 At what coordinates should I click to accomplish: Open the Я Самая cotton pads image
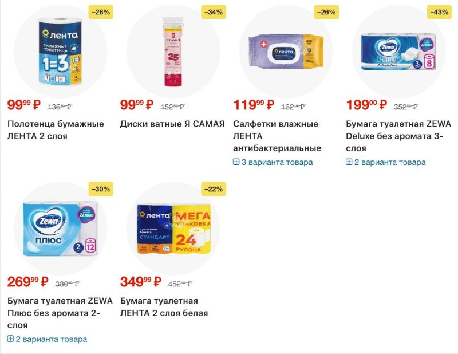(x=172, y=52)
